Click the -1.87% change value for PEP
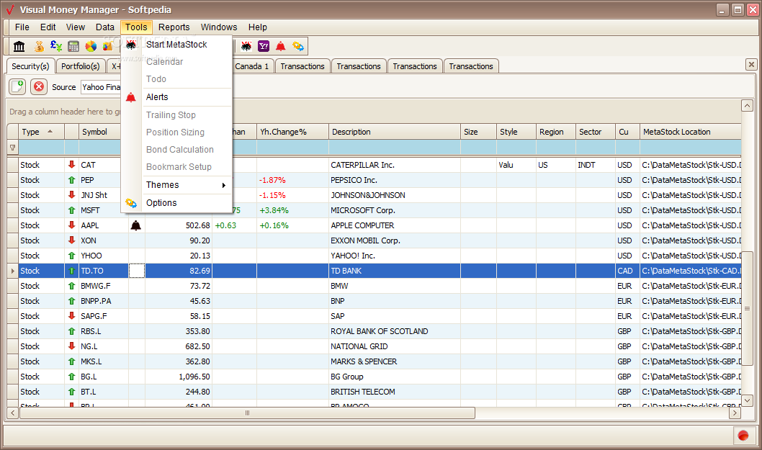Viewport: 762px width, 450px height. [x=272, y=180]
